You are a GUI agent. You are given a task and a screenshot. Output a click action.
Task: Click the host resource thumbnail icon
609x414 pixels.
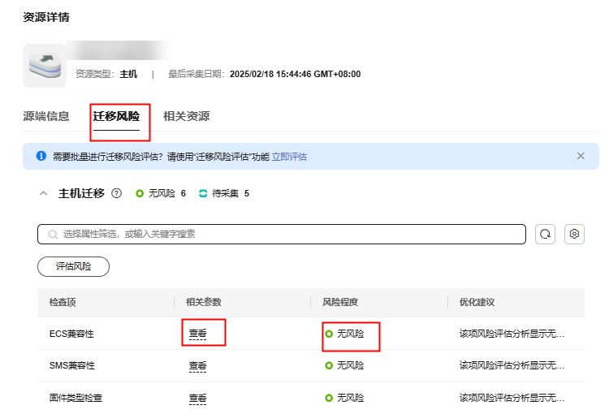click(45, 66)
